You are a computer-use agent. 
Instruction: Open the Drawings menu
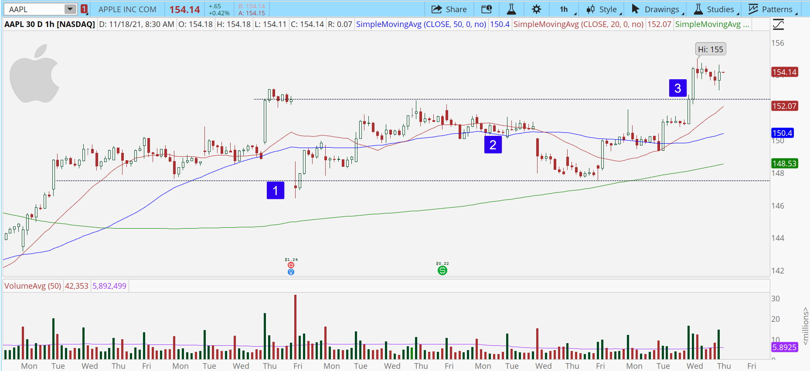coord(657,9)
